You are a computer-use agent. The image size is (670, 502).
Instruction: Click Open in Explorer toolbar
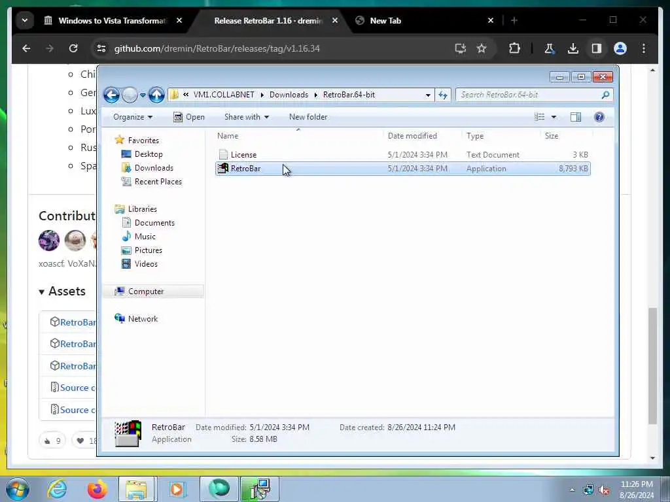[189, 117]
